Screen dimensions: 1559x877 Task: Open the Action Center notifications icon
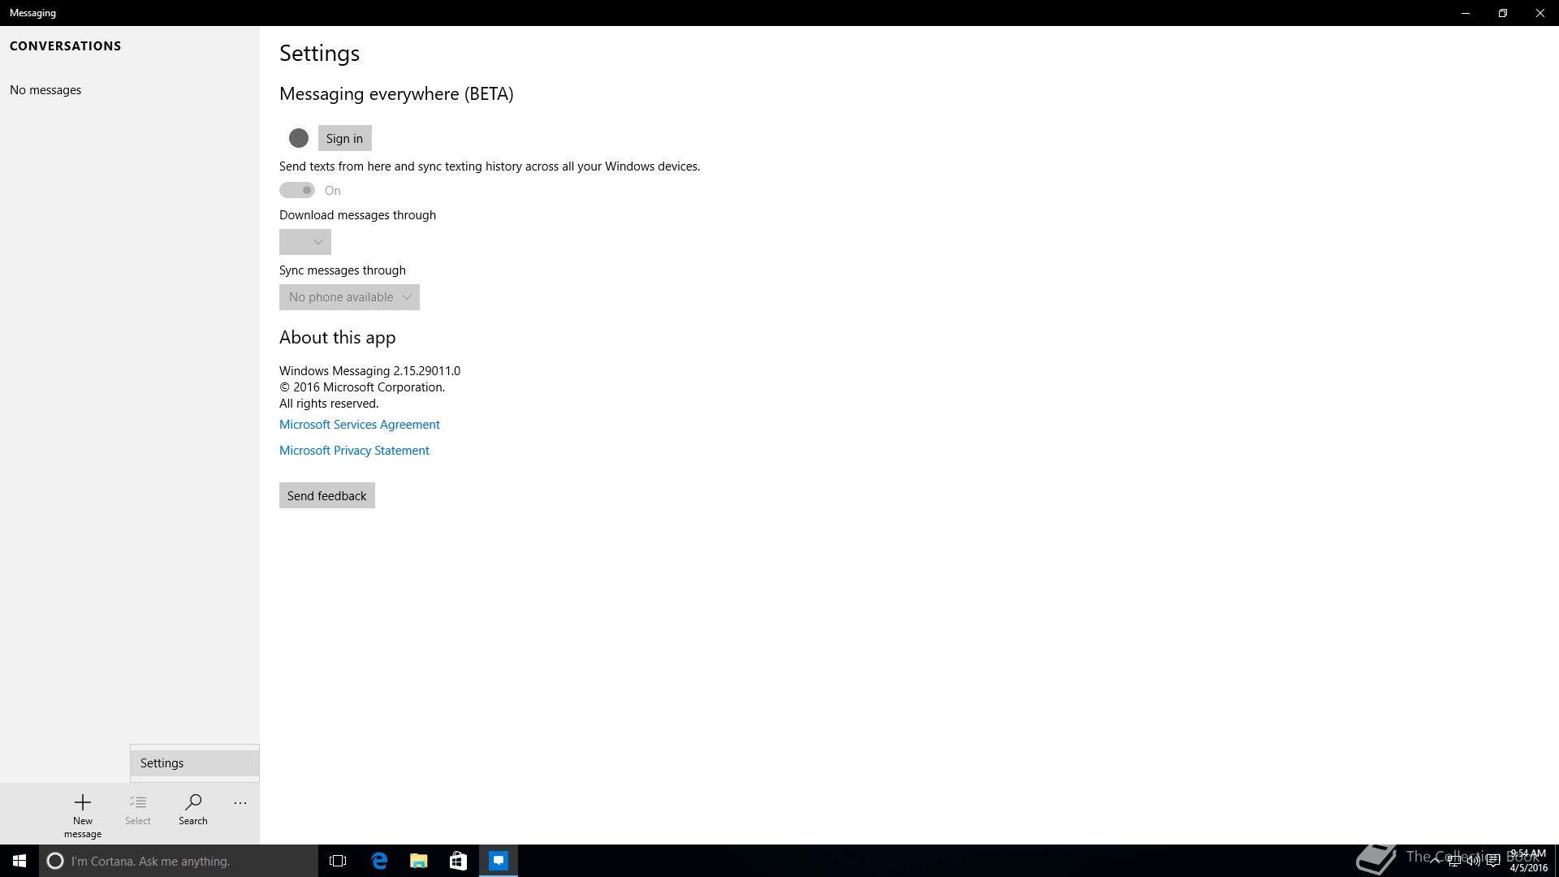[1493, 861]
